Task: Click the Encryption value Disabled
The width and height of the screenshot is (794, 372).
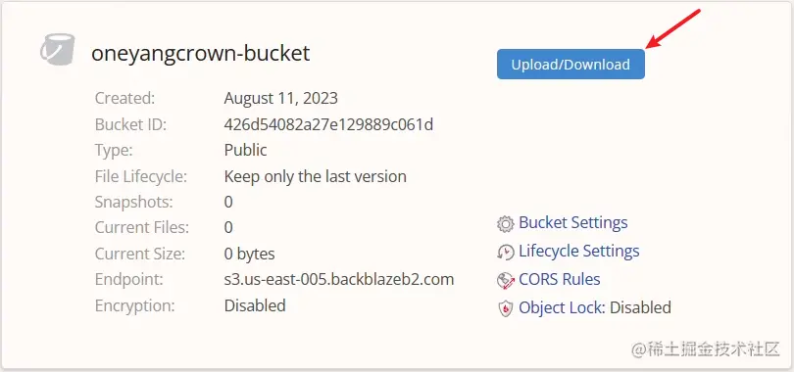Action: 255,305
